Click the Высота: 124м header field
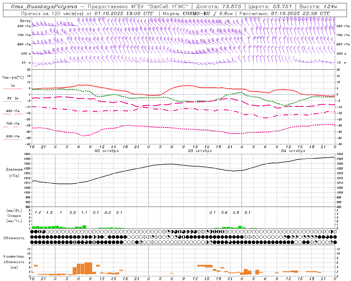The width and height of the screenshot is (351, 281). [x=318, y=7]
